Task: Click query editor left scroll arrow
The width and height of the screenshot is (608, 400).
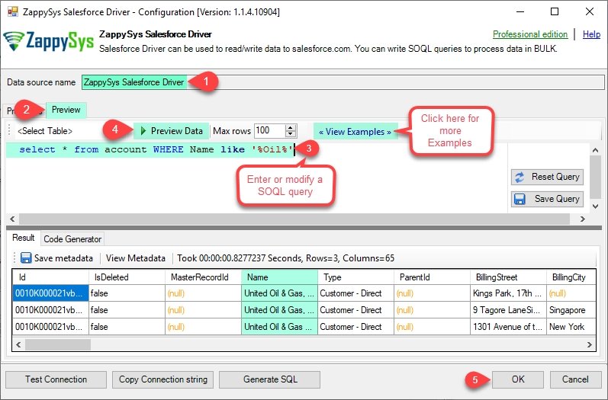Action: (x=12, y=219)
